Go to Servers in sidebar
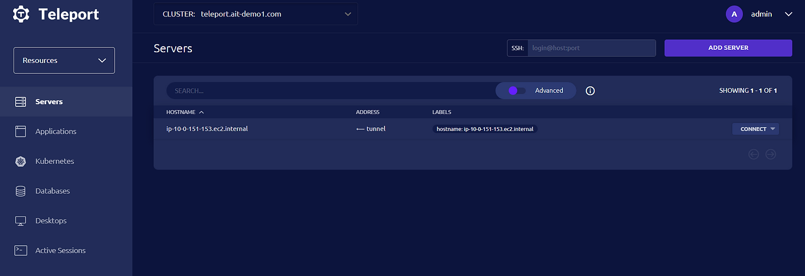The width and height of the screenshot is (805, 276). coord(66,102)
